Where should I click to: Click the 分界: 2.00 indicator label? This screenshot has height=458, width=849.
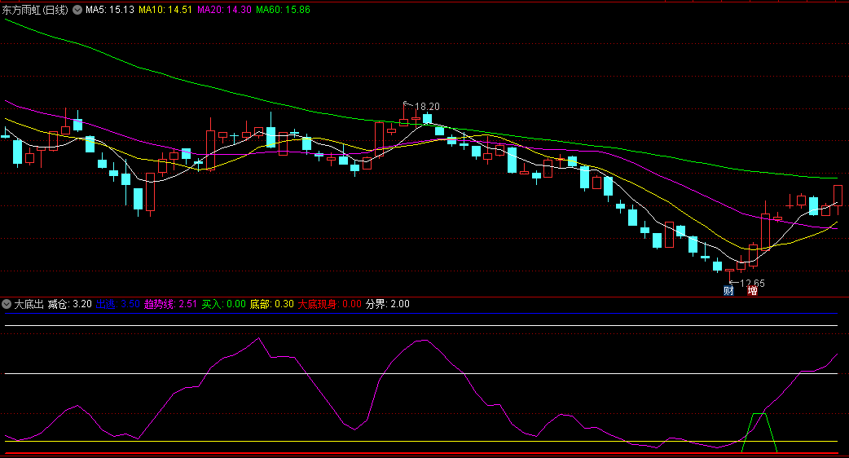(388, 304)
